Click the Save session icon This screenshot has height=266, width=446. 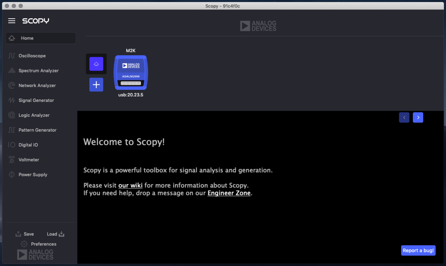[18, 234]
